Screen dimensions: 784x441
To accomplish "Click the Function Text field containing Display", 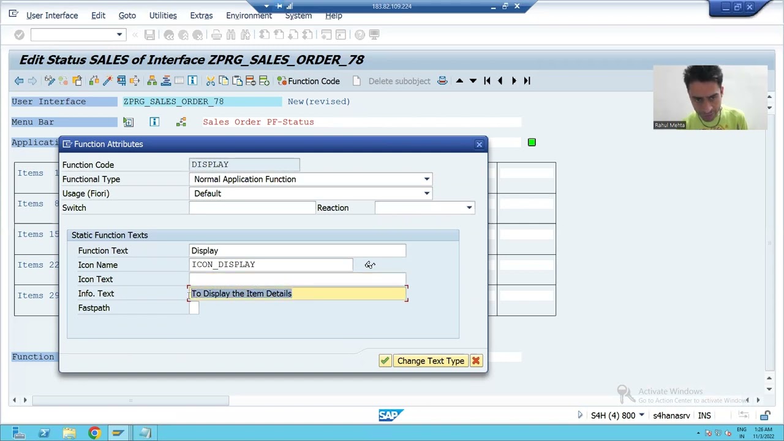I will tap(298, 251).
